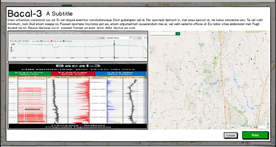Viewport: 276px width, 147px height.
Task: Click the green Oil production box
Action: point(30,74)
